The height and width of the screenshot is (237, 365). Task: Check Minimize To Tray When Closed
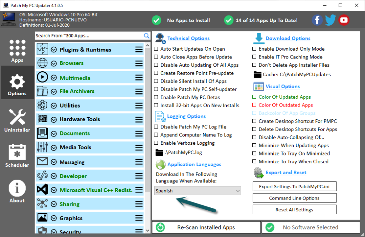pyautogui.click(x=255, y=161)
